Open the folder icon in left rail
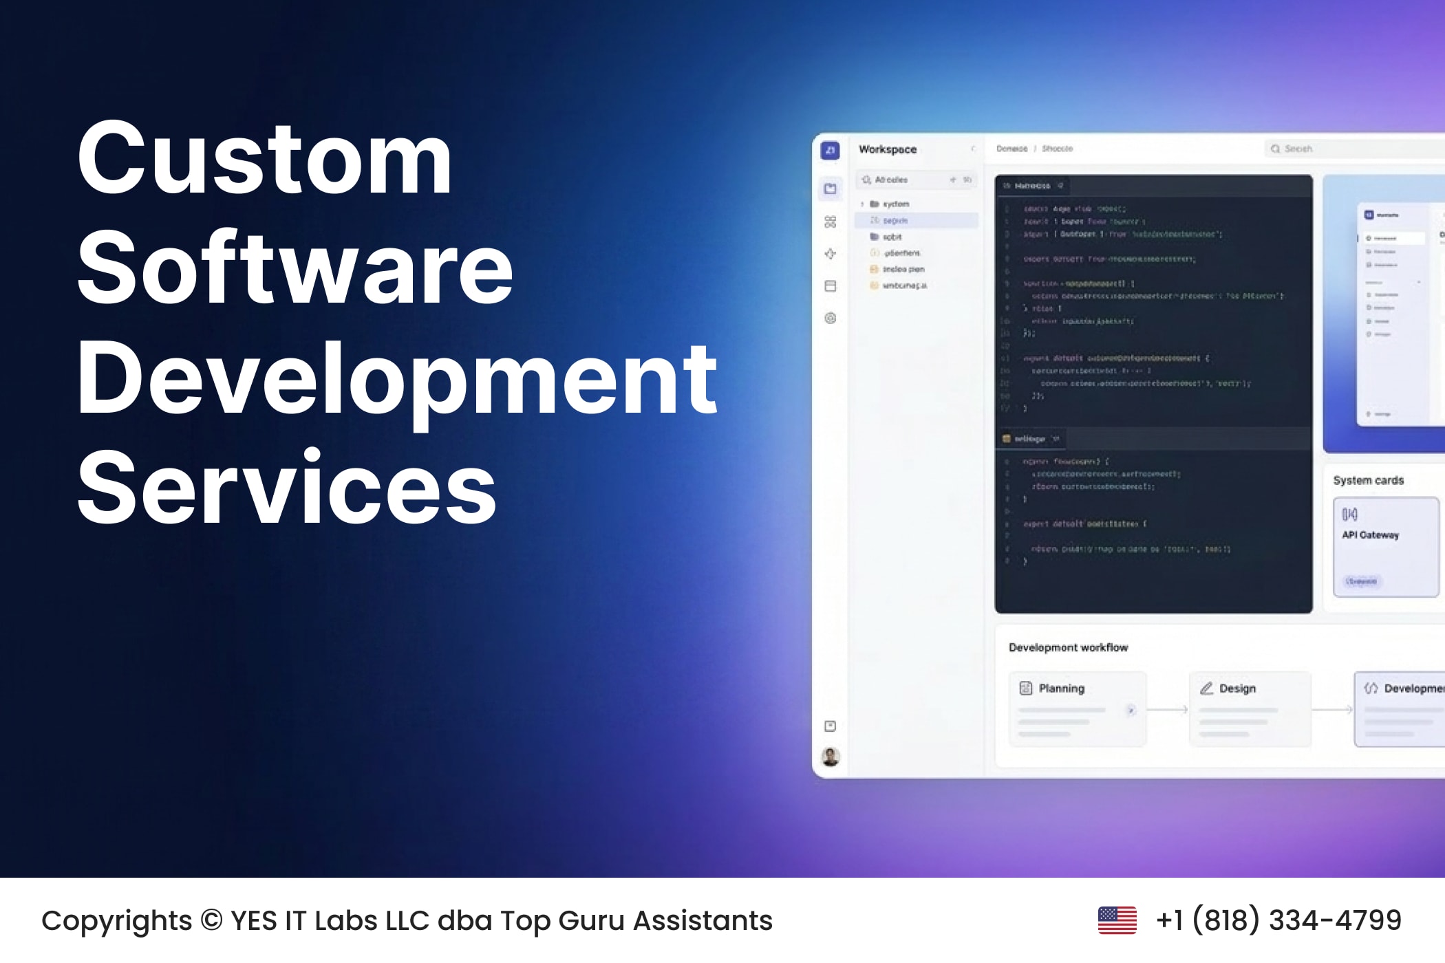This screenshot has width=1445, height=963. [831, 188]
